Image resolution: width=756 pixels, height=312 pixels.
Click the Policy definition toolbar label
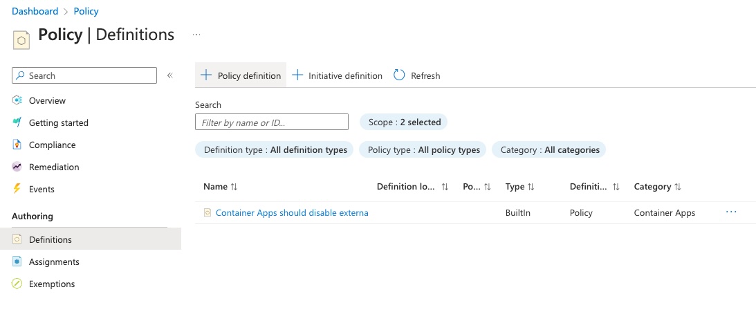tap(249, 75)
